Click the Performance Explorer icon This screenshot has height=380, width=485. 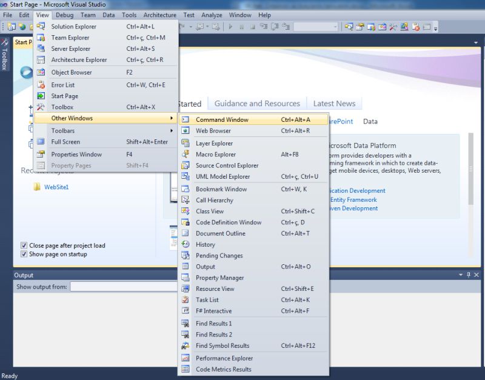(186, 358)
